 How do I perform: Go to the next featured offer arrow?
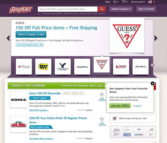(156, 38)
